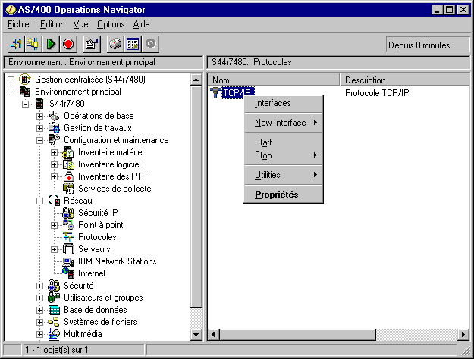Click the Internet globe icon
Screen dimensions: 474x359
[x=68, y=273]
